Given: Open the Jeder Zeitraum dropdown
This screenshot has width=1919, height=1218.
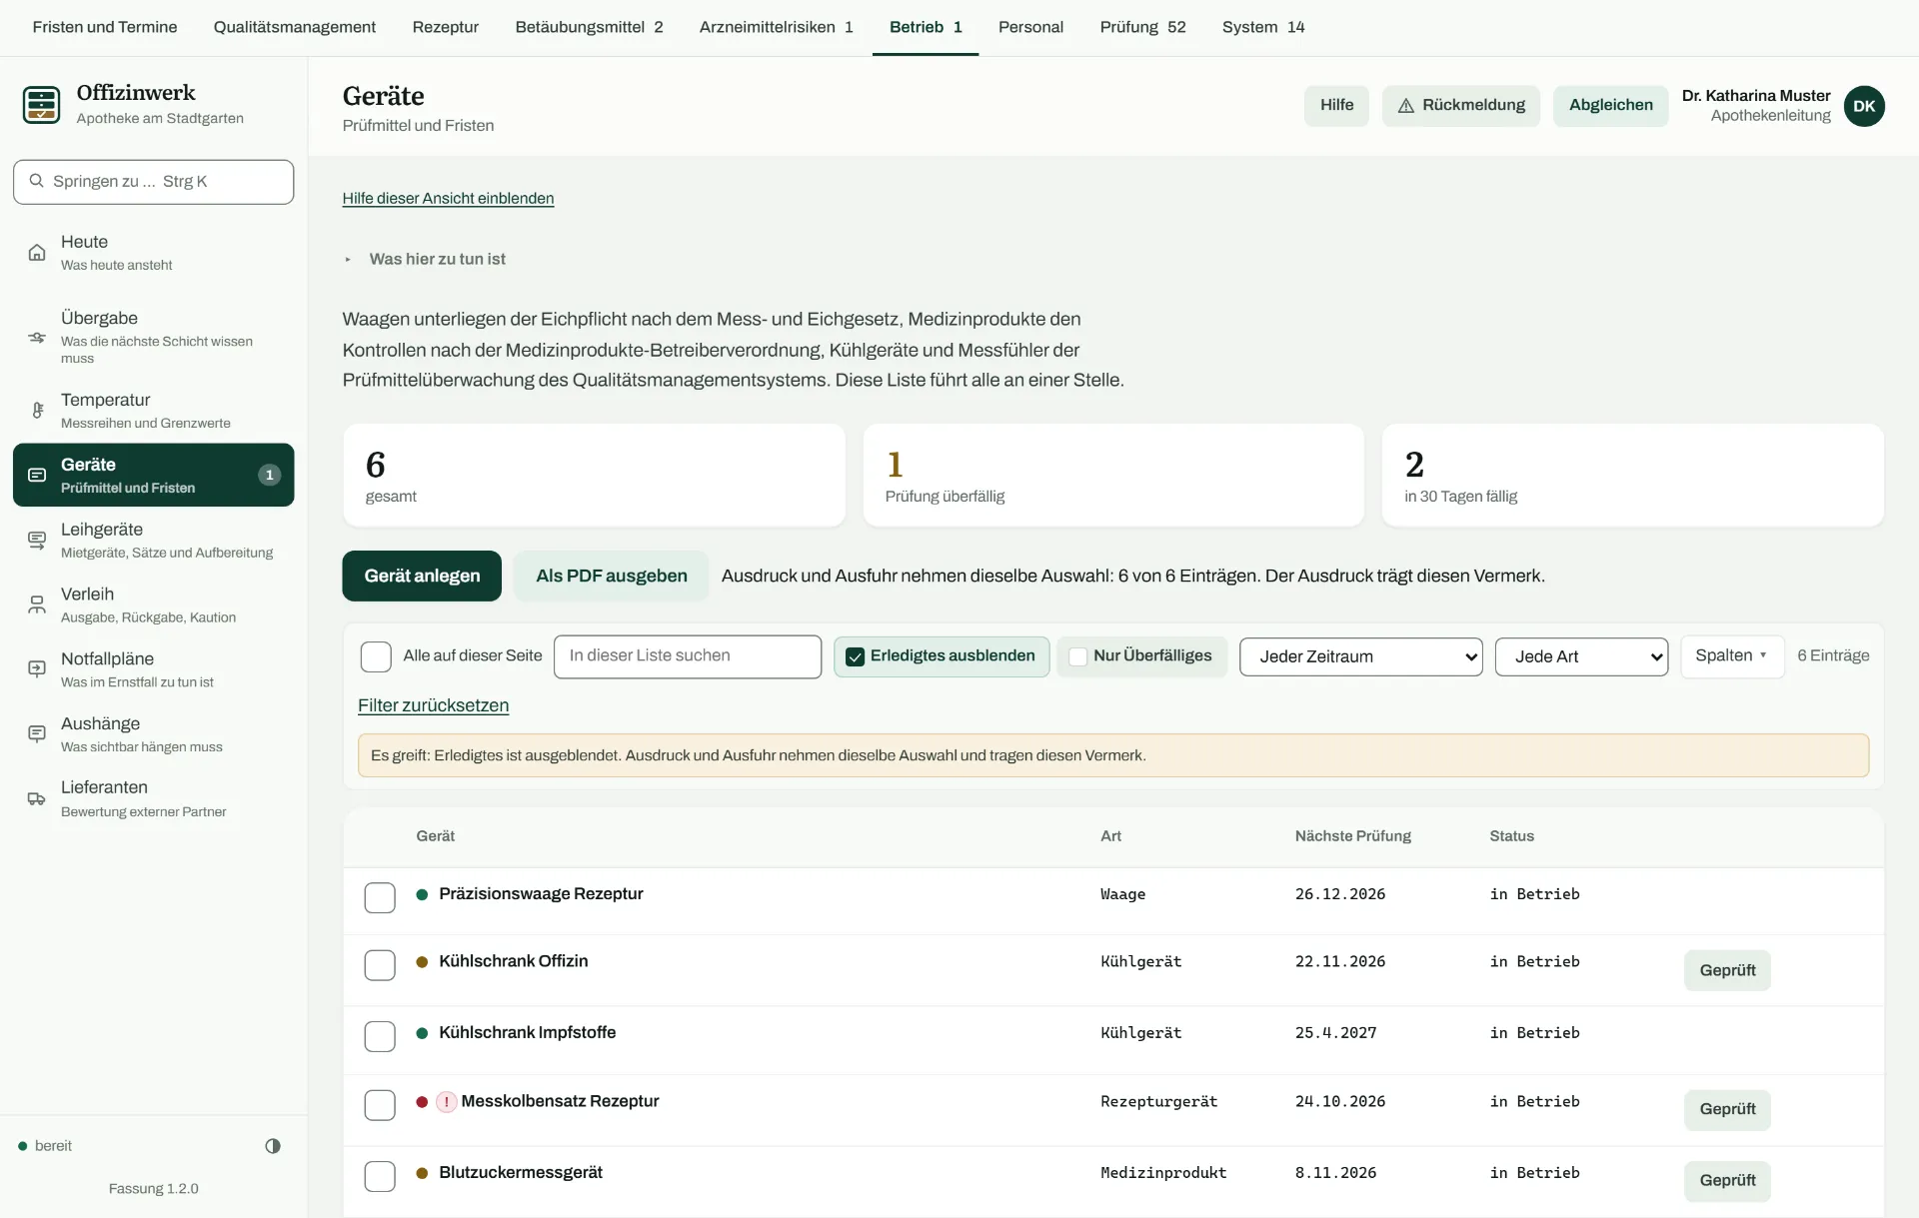Looking at the screenshot, I should (x=1360, y=656).
